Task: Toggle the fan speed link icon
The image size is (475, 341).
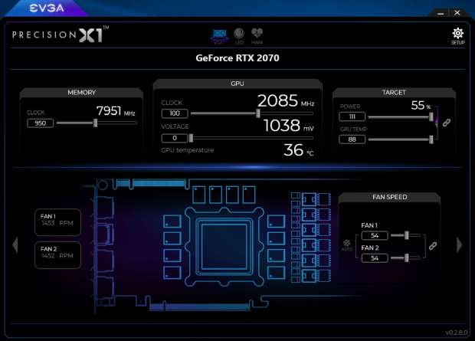Action: [x=433, y=246]
